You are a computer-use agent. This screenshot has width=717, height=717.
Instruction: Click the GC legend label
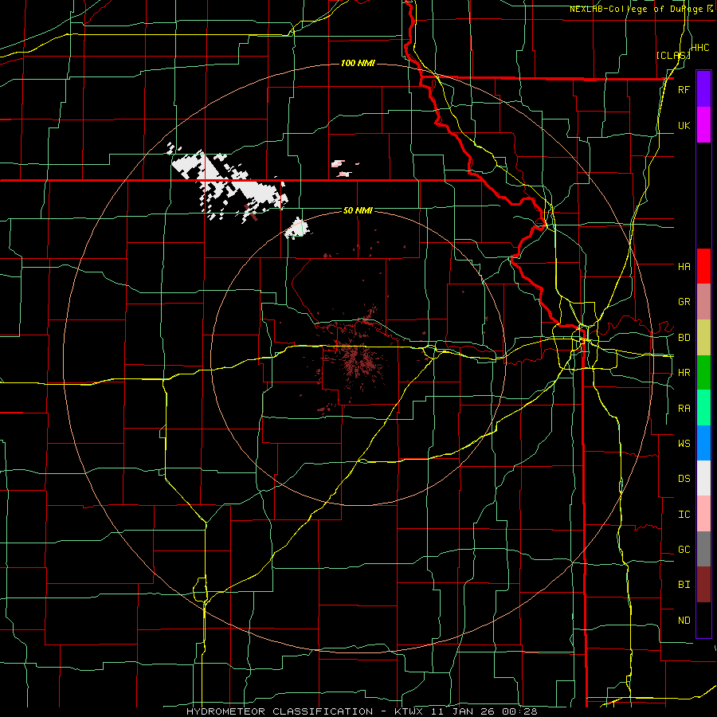click(x=684, y=550)
